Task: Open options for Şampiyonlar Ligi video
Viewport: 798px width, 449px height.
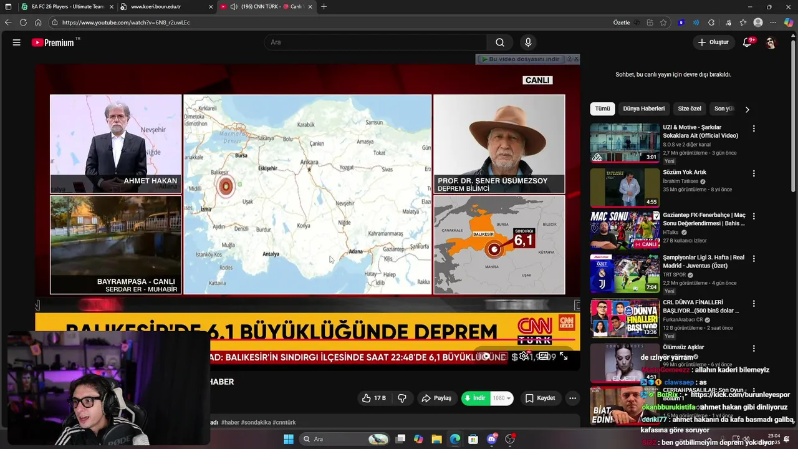Action: pyautogui.click(x=754, y=258)
